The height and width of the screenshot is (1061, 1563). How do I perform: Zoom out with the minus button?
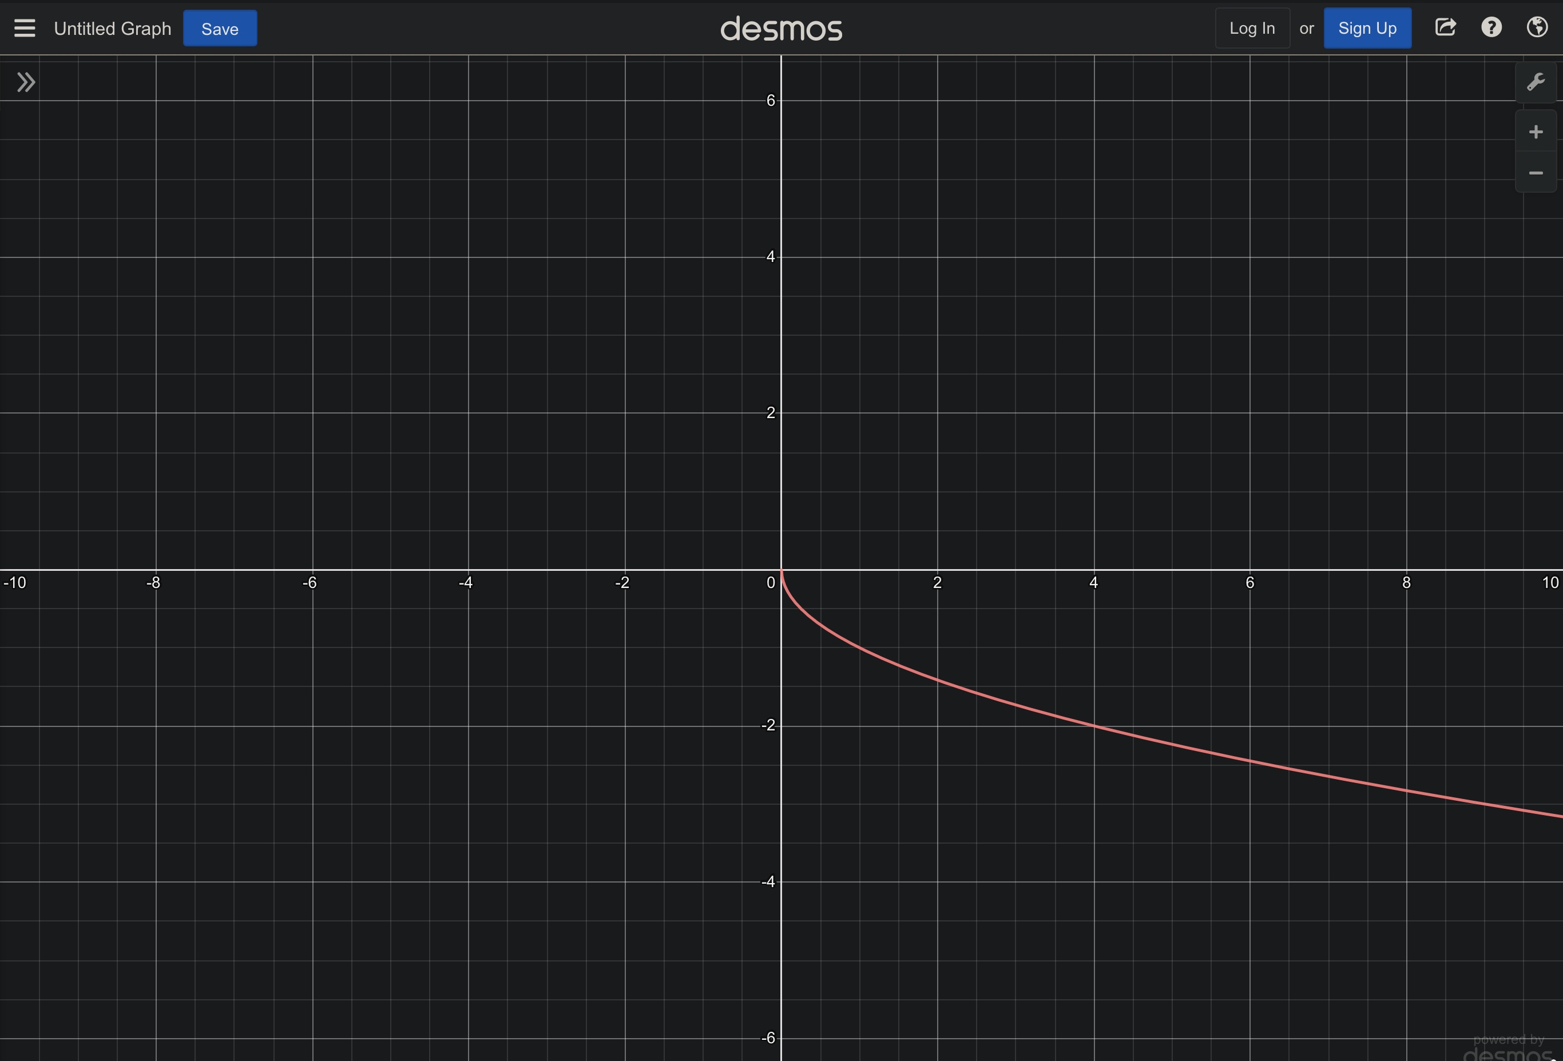[1536, 173]
